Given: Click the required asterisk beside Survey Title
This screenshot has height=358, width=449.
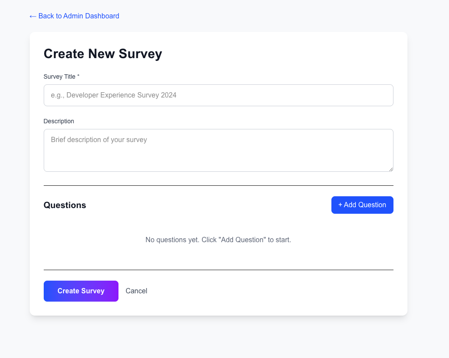Looking at the screenshot, I should (x=78, y=76).
